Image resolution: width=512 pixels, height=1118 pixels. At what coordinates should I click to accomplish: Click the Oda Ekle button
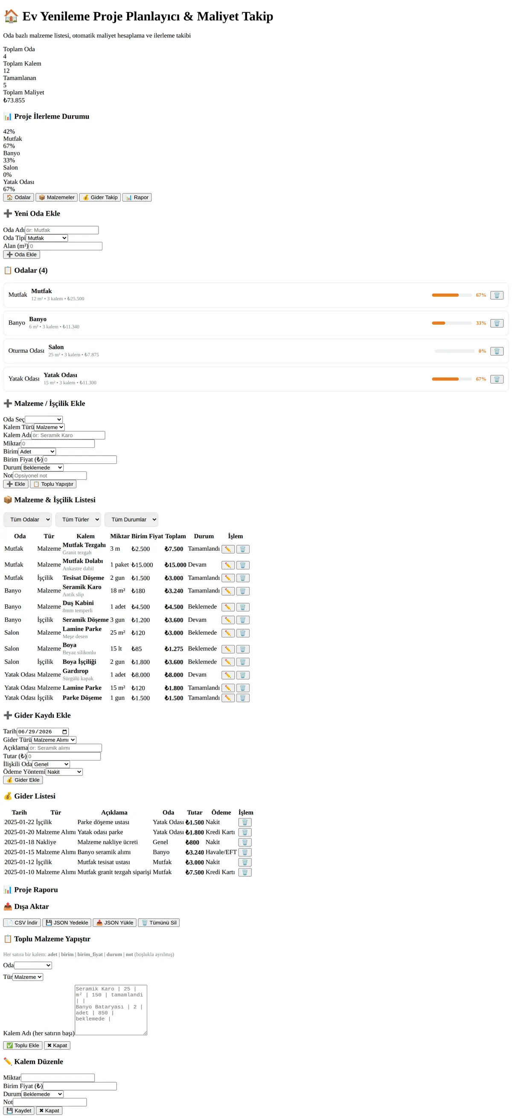[x=22, y=255]
